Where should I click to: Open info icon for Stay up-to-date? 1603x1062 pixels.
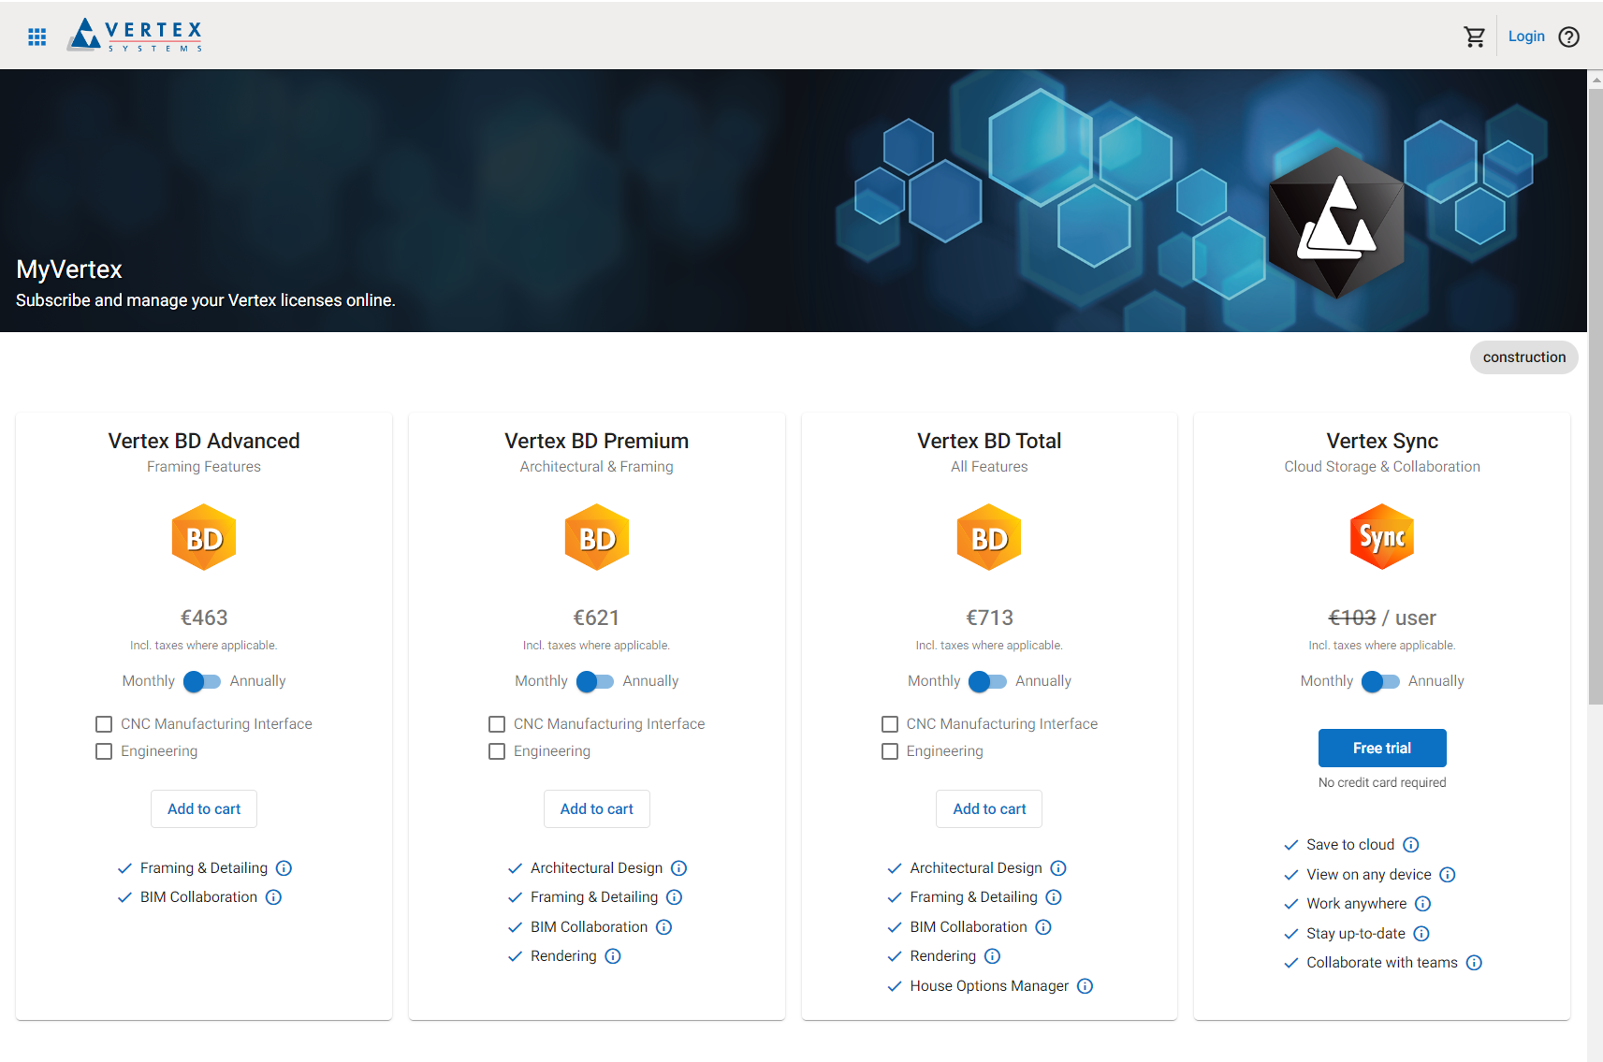click(1421, 934)
